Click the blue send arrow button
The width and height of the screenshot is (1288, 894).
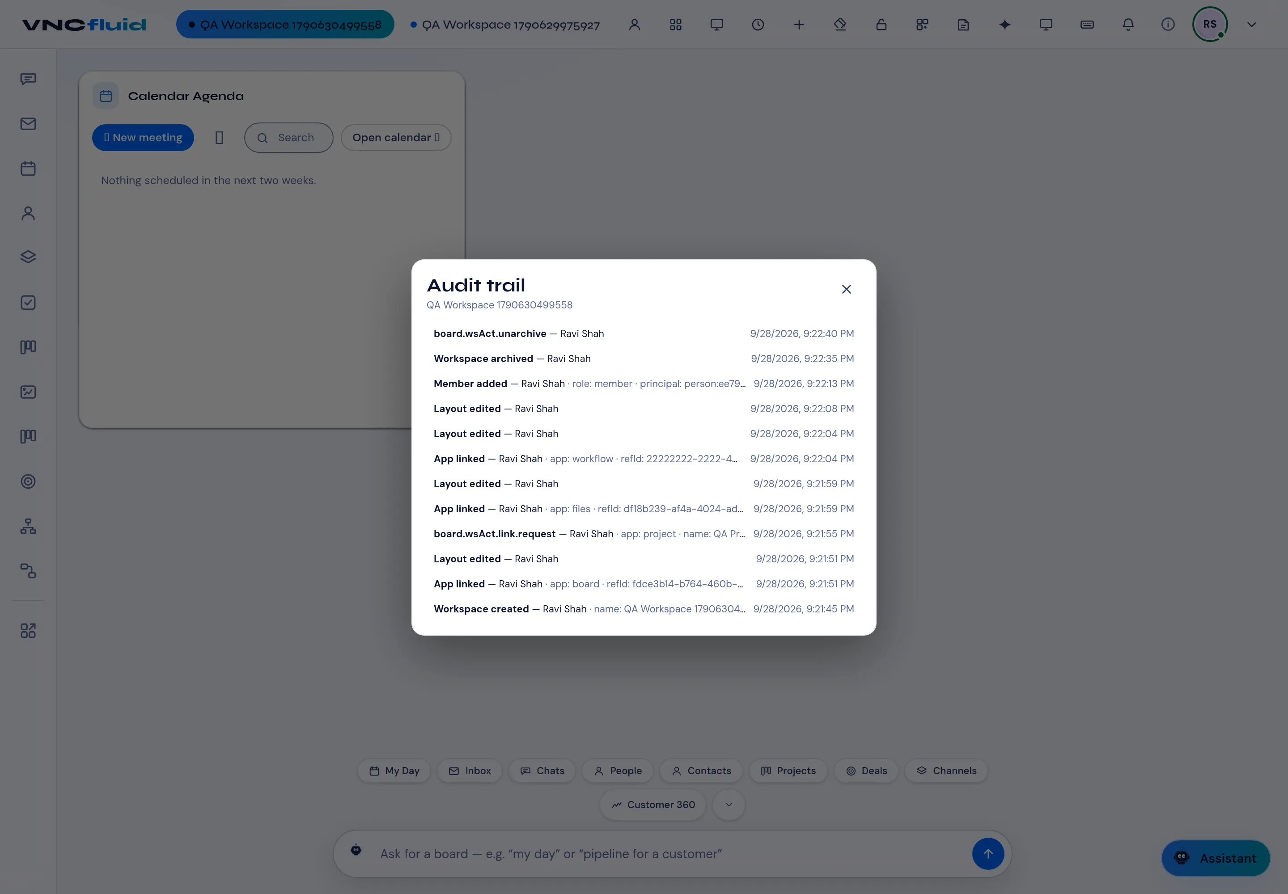987,854
